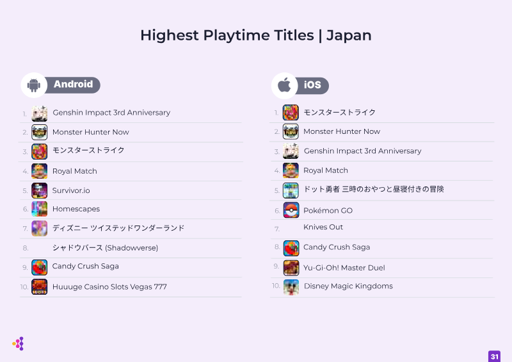
Task: Click Shadowverse title in Android list
Action: tap(105, 247)
